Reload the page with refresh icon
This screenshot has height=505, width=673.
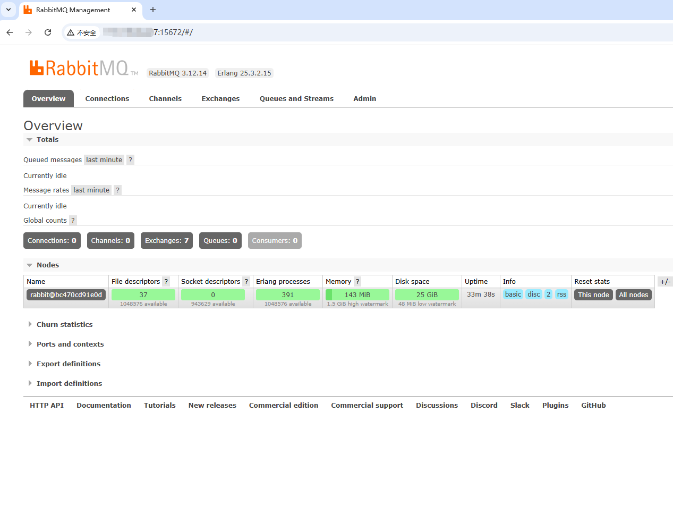point(48,32)
